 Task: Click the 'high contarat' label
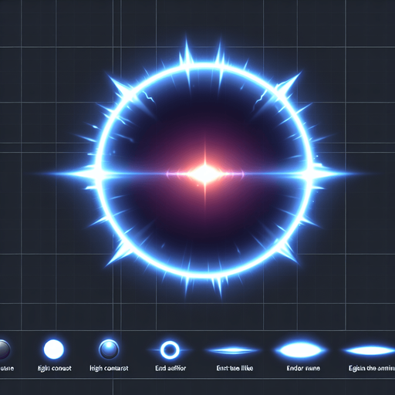(x=109, y=368)
